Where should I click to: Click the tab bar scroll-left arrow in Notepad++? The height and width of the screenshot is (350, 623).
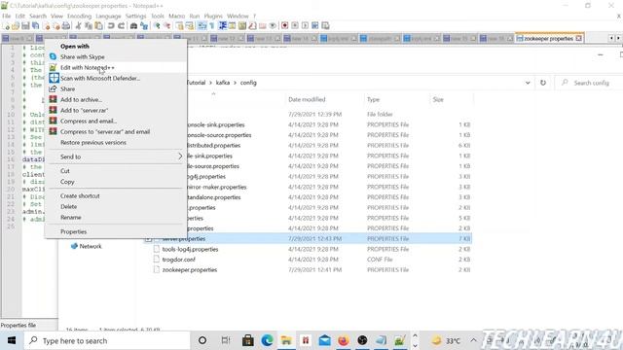(x=611, y=38)
